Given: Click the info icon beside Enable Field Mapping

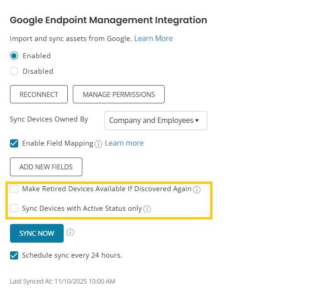Looking at the screenshot, I should click(x=99, y=144).
